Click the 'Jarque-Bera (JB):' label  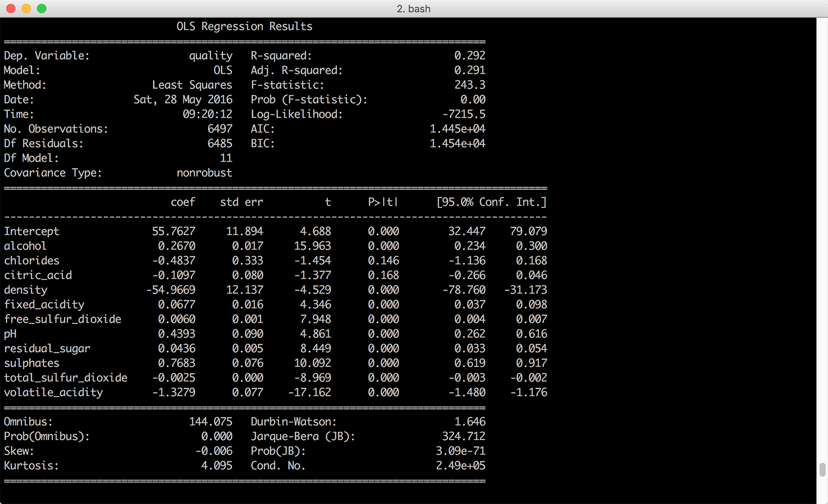[x=303, y=436]
